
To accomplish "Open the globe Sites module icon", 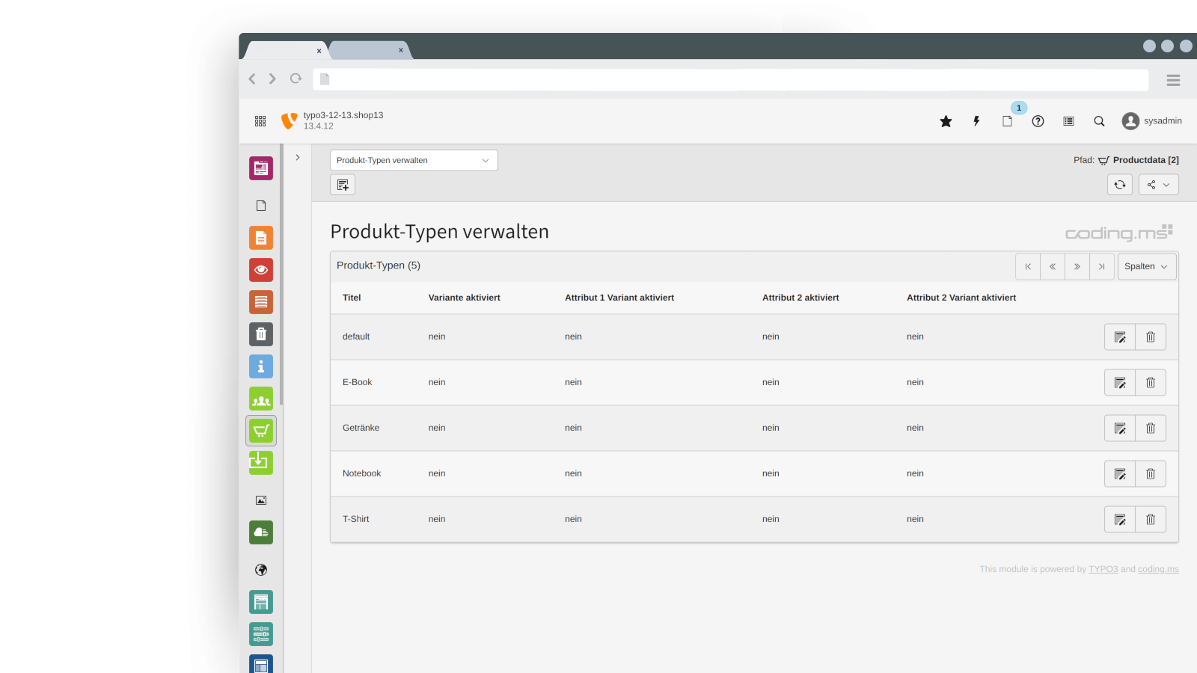I will (x=261, y=570).
